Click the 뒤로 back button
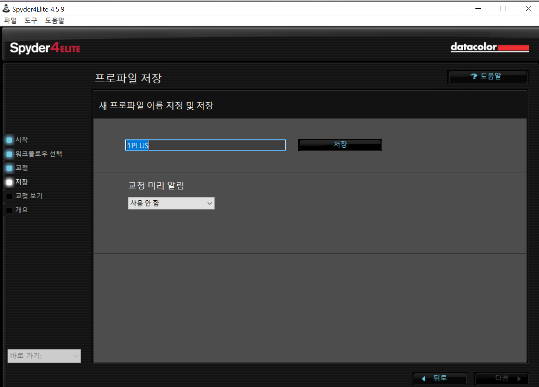539x387 pixels. click(440, 378)
